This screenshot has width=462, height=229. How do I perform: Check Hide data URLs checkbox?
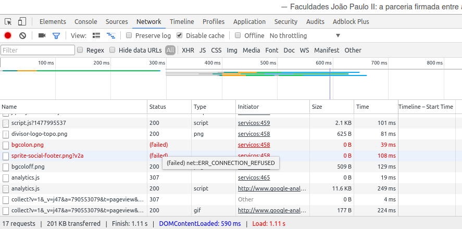112,50
